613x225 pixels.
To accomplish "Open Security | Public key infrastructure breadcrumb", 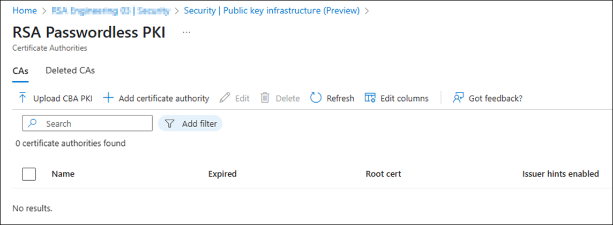I will point(272,11).
